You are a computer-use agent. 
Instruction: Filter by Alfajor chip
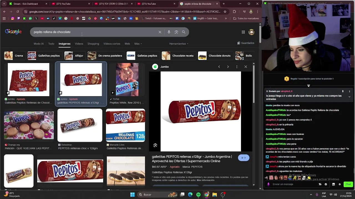click(x=74, y=56)
